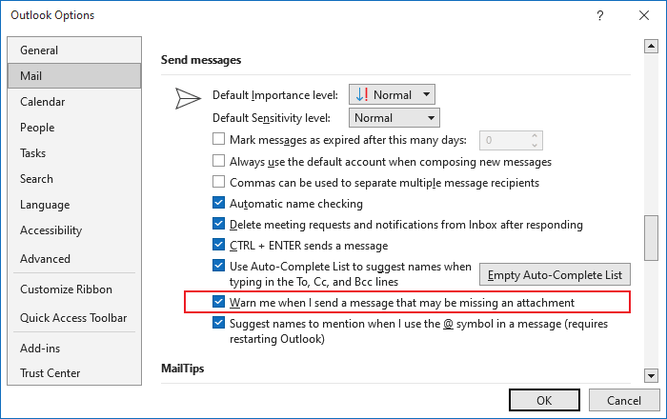Uncheck Use Auto-Complete List option
667x419 pixels.
point(218,266)
